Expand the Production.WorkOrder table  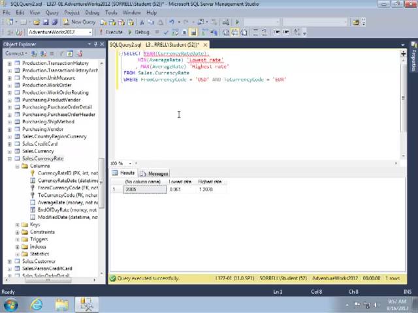[x=10, y=85]
